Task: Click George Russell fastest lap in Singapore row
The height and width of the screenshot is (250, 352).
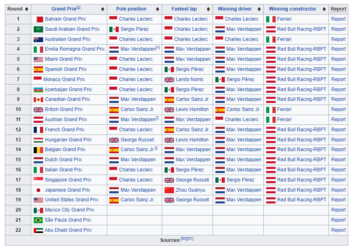Action: (192, 180)
